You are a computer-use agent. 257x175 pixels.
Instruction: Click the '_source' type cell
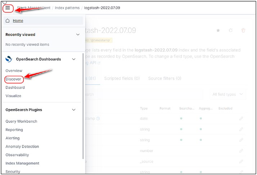click(x=146, y=162)
